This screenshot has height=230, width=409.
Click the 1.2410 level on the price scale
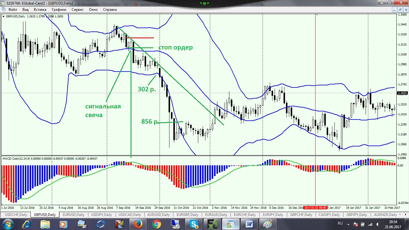point(402,114)
